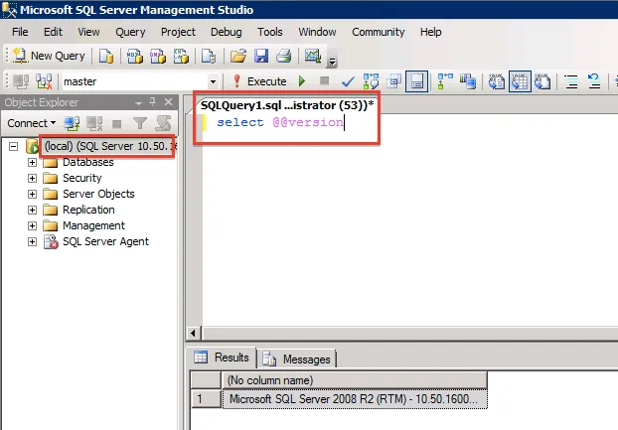
Task: Click the Comment Out Selected Lines icon
Action: point(571,81)
